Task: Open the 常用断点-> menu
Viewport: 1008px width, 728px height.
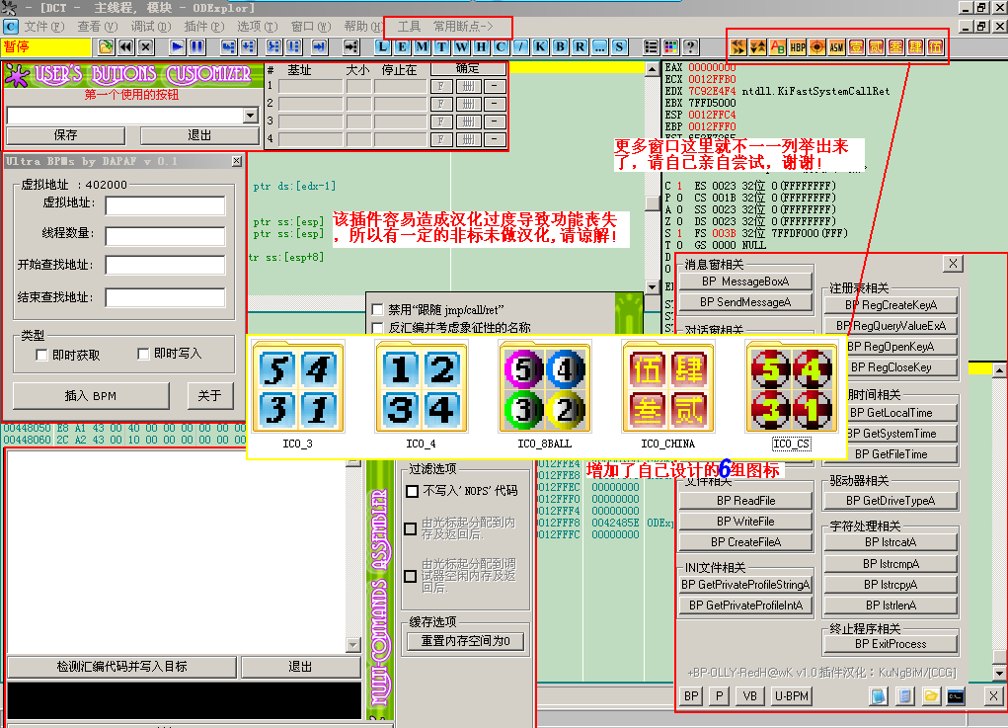Action: click(463, 27)
